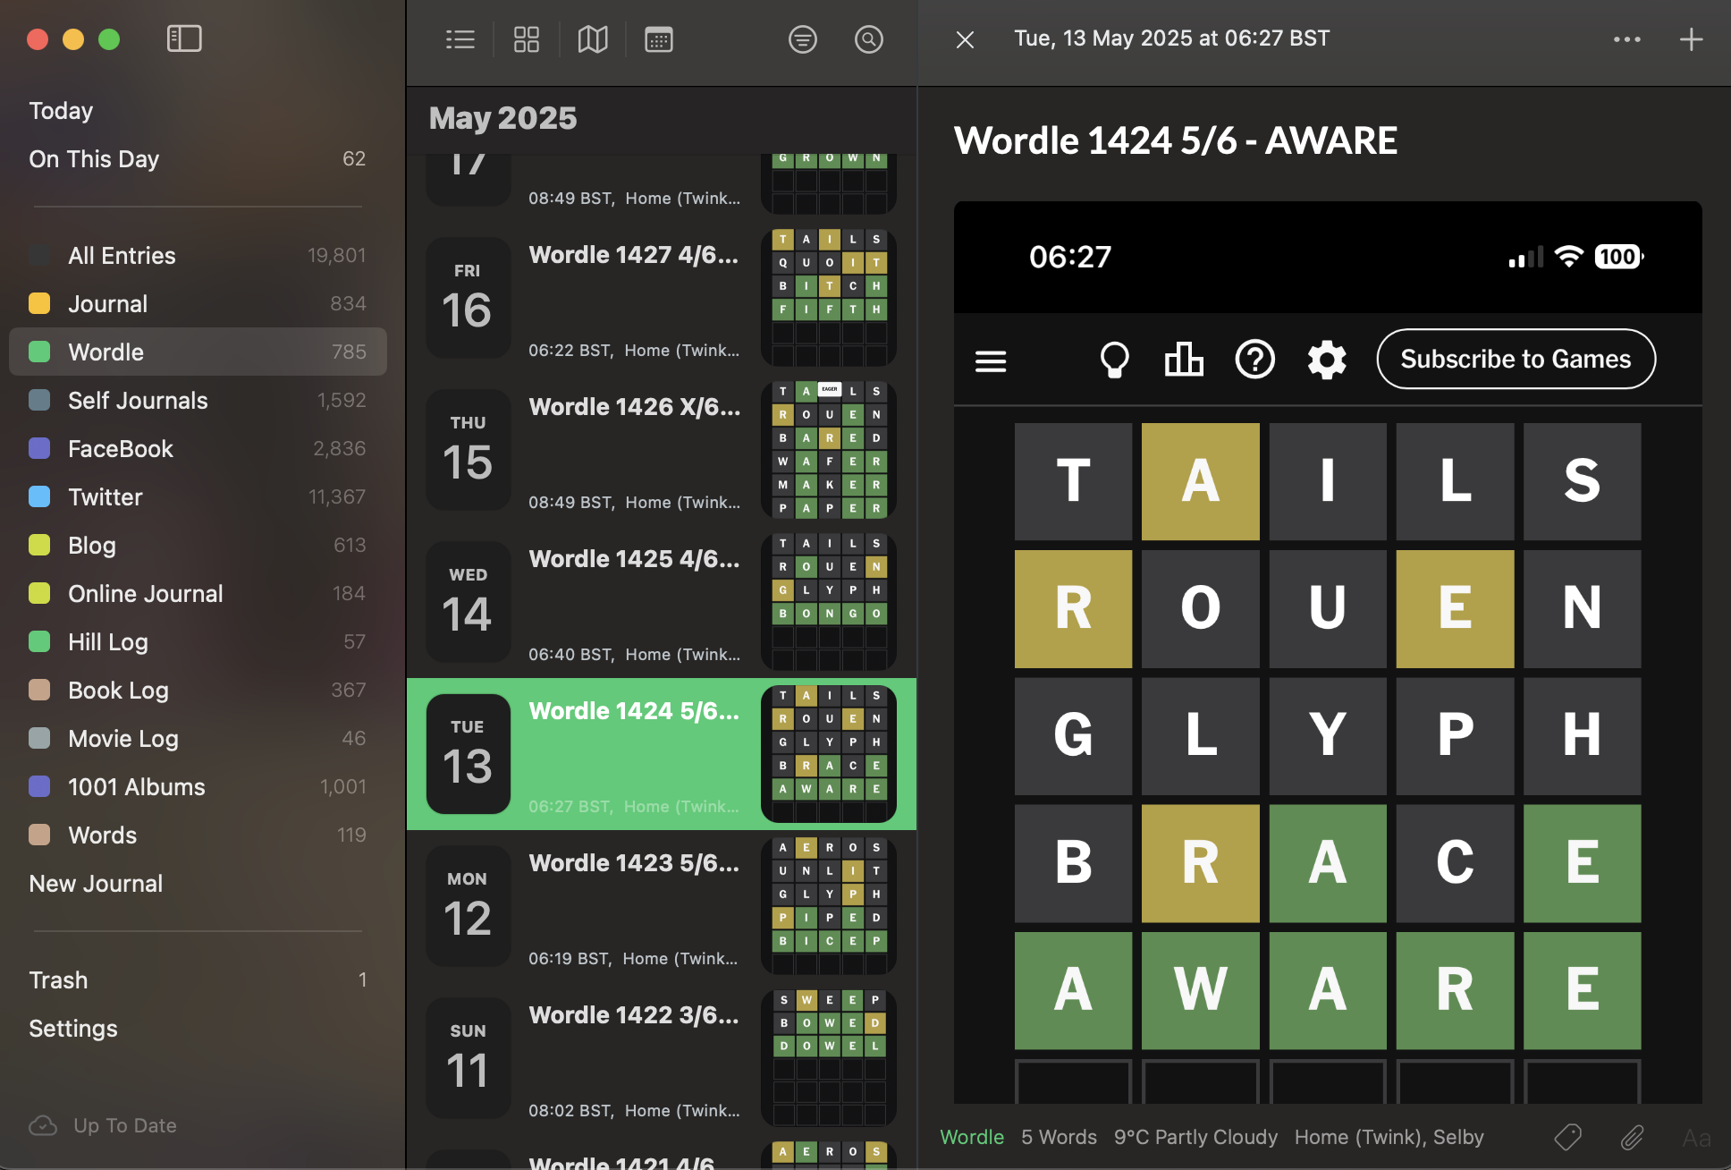Add a new entry with plus
The height and width of the screenshot is (1170, 1731).
(1691, 39)
